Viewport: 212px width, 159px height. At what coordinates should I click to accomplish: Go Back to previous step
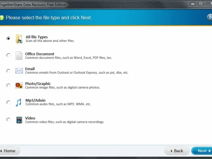click(177, 151)
